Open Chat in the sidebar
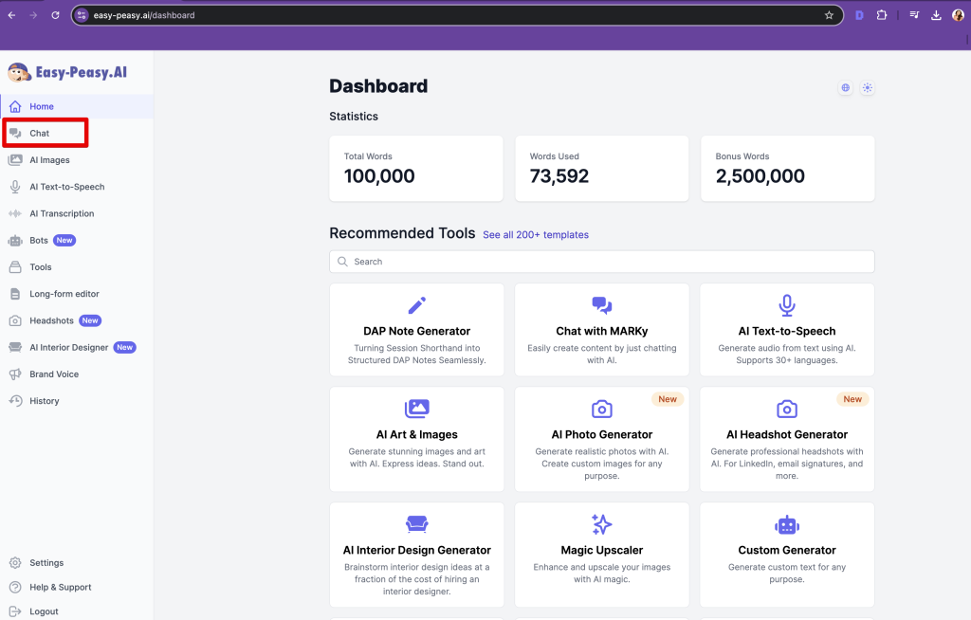Image resolution: width=971 pixels, height=620 pixels. [39, 134]
